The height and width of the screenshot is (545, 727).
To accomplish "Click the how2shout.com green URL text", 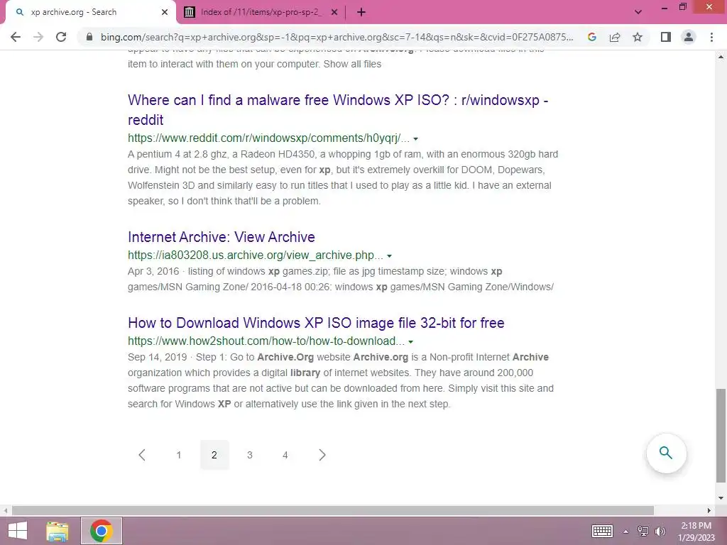I will pos(266,341).
